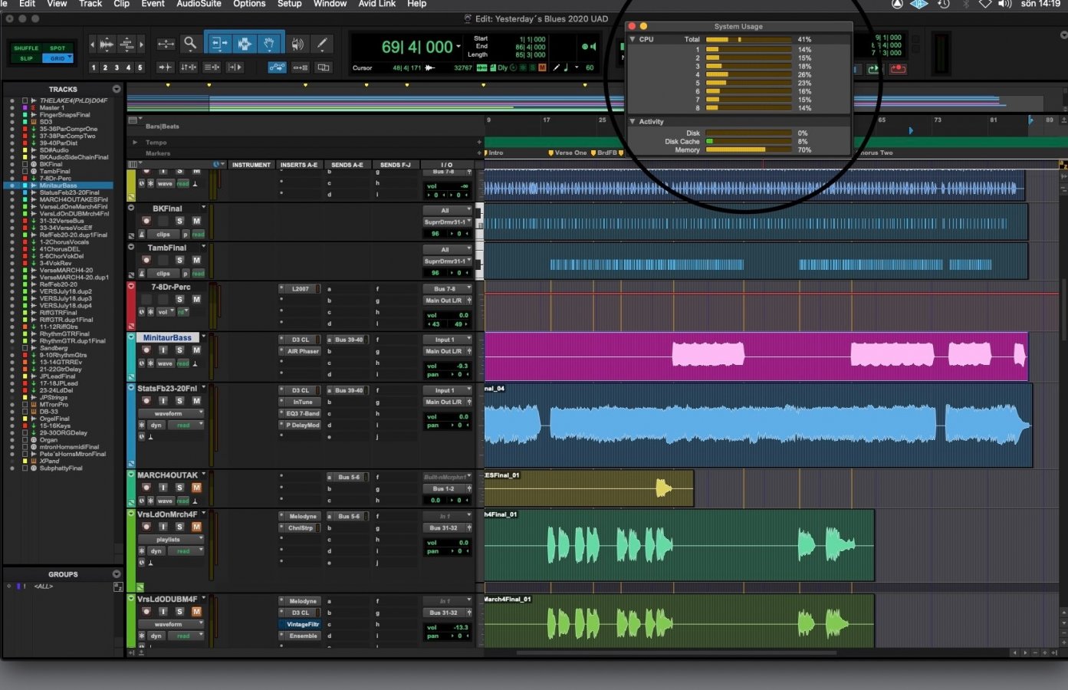This screenshot has height=690, width=1068.
Task: Solo the BKFinal track
Action: (x=179, y=221)
